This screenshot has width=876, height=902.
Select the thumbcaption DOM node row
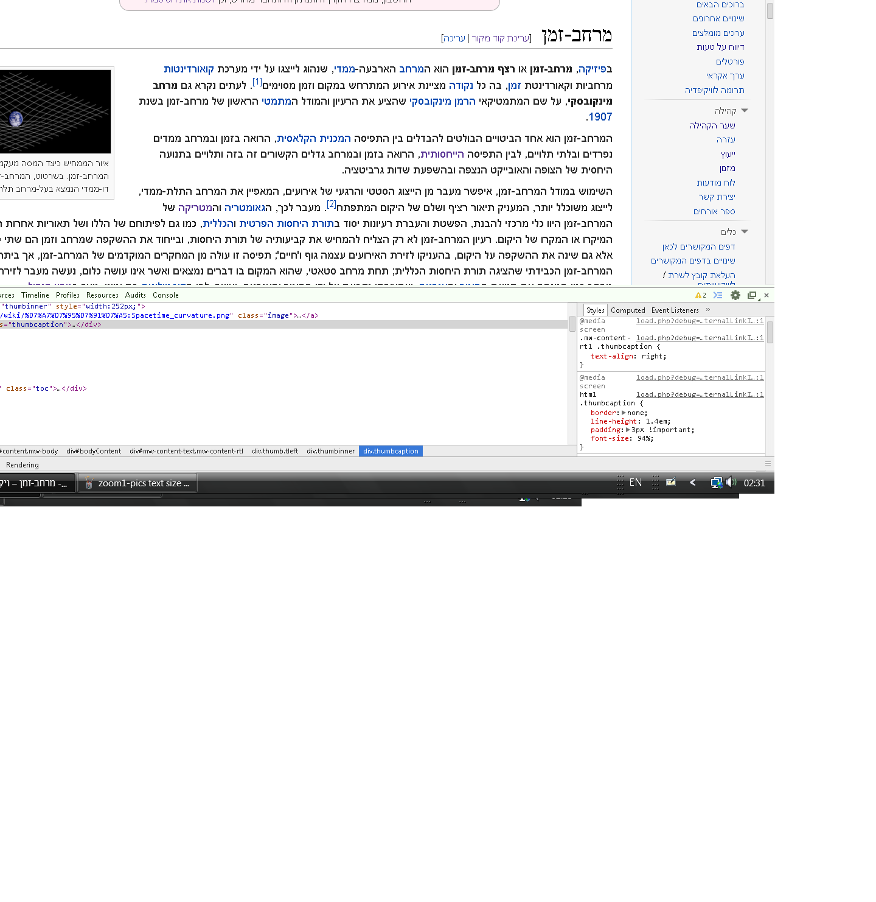(283, 324)
